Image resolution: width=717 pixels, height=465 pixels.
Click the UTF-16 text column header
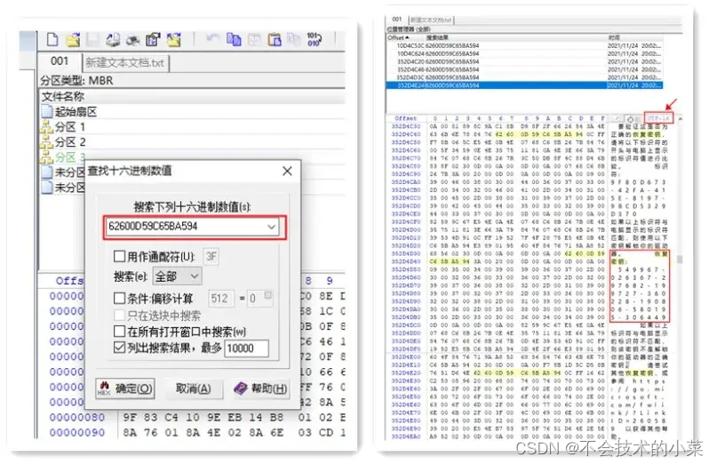coord(658,118)
